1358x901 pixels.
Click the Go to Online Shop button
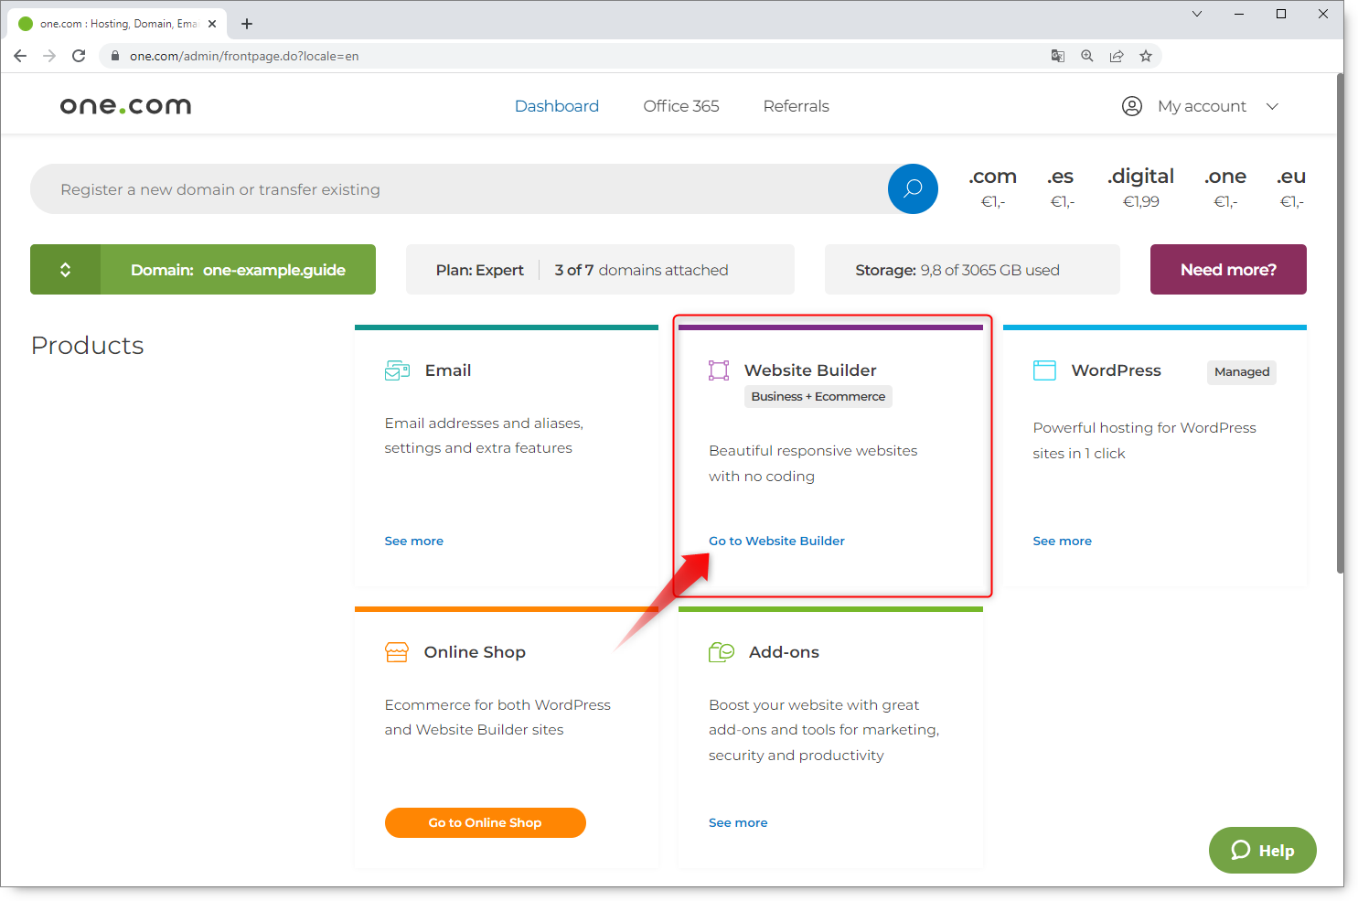(x=485, y=822)
